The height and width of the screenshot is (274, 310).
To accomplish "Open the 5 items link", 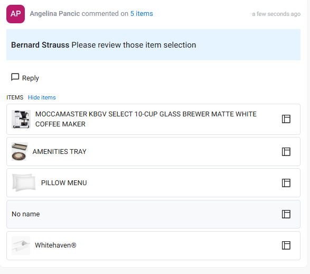I will point(142,14).
